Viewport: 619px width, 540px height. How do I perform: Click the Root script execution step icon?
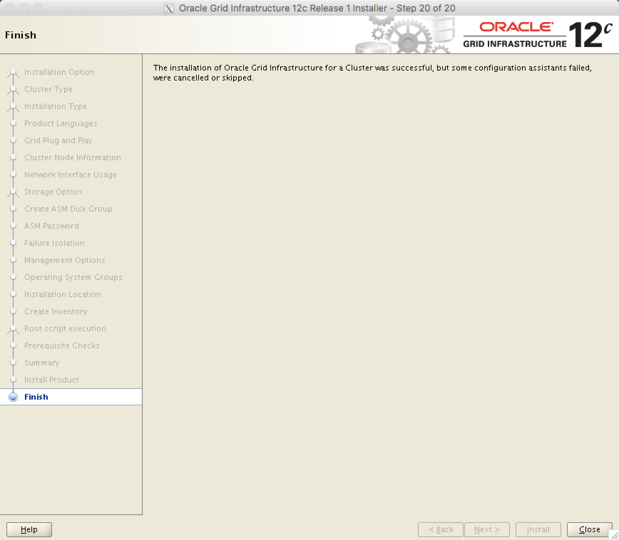(13, 328)
